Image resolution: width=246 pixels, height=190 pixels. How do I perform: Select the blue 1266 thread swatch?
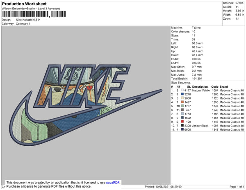click(x=182, y=94)
